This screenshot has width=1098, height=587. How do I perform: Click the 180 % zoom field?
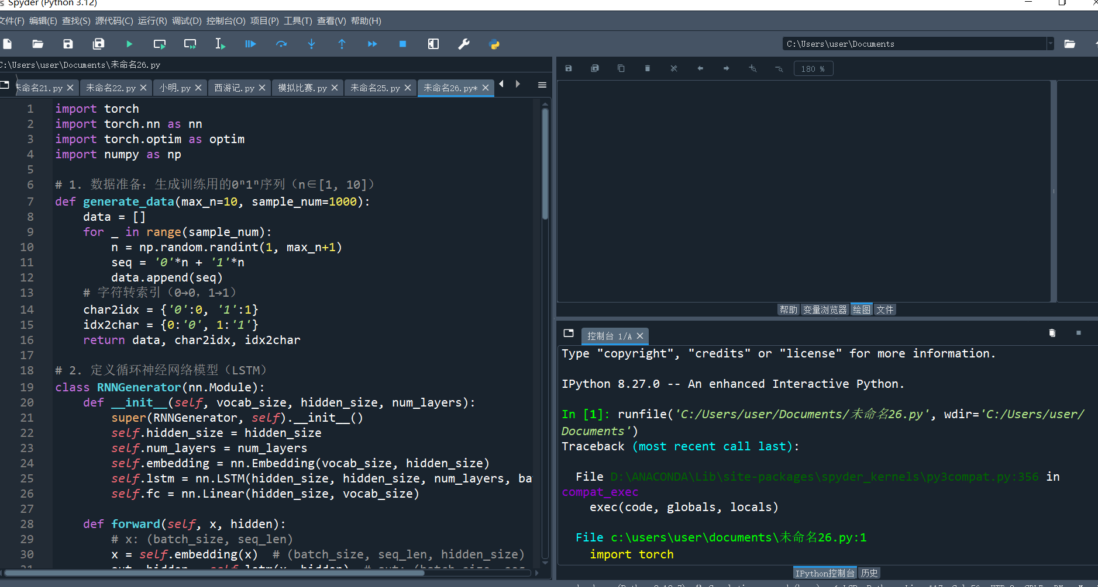pyautogui.click(x=814, y=69)
